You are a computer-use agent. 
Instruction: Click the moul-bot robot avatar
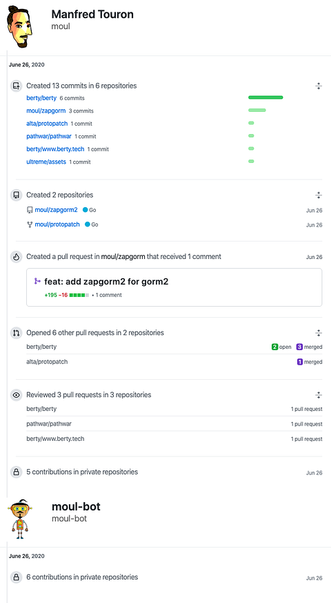coord(19,519)
